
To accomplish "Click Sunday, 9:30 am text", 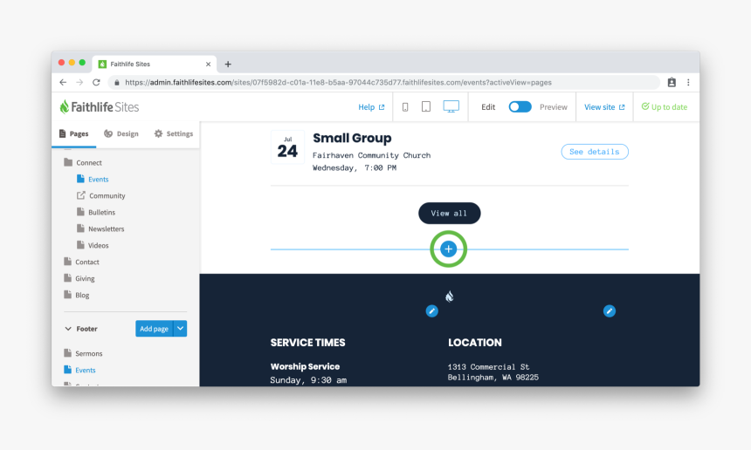I will pyautogui.click(x=308, y=380).
